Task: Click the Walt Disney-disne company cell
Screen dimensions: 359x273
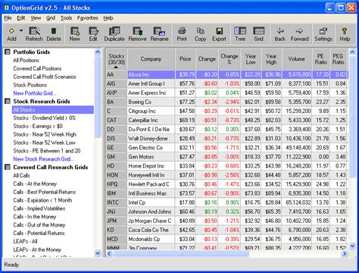Action: 151,139
